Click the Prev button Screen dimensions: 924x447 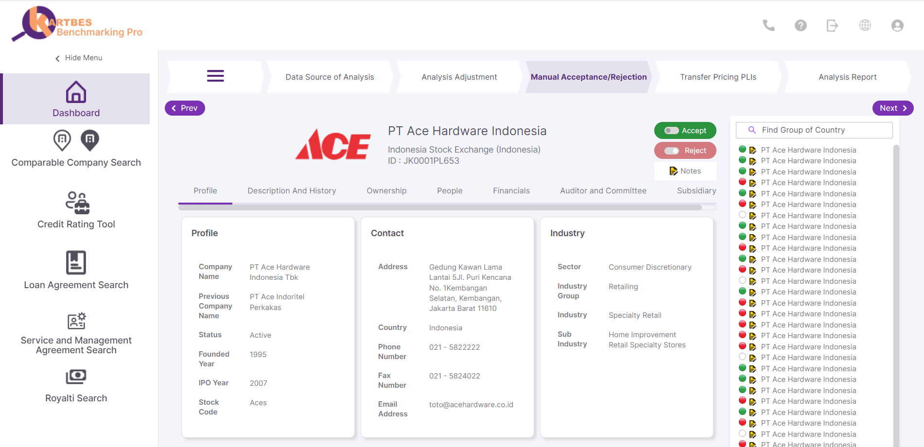[x=185, y=108]
